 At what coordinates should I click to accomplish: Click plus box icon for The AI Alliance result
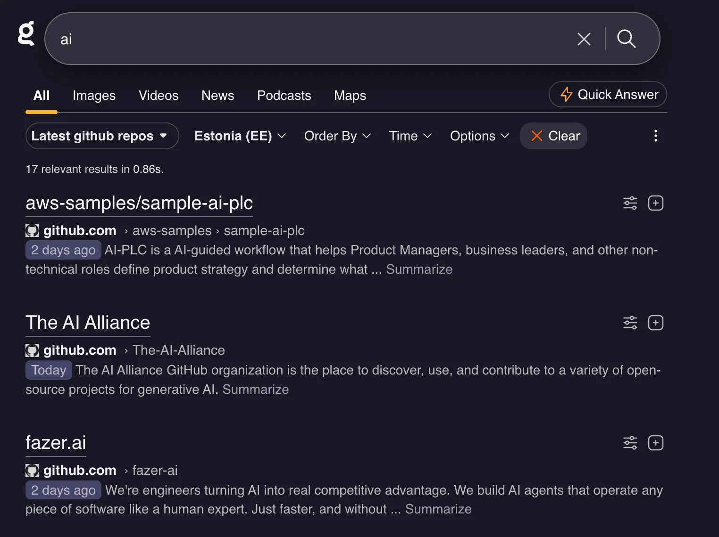[656, 323]
